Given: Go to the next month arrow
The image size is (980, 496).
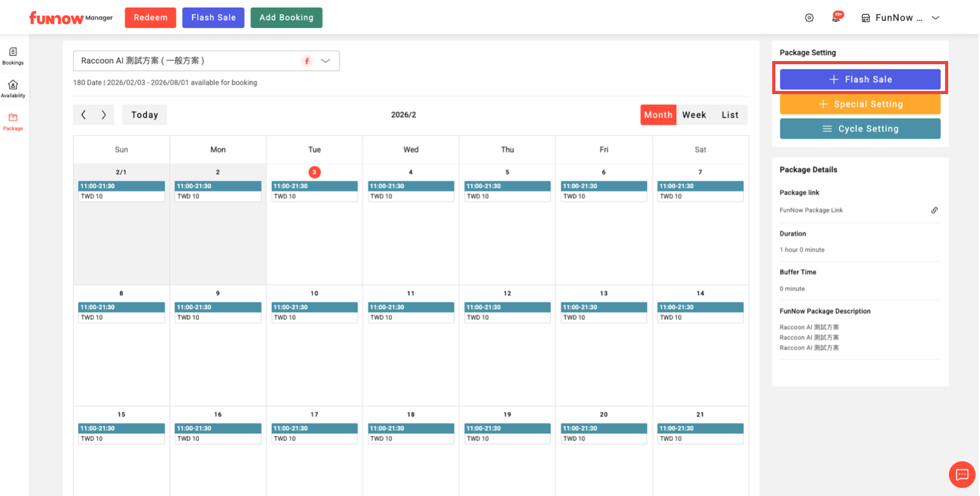Looking at the screenshot, I should point(104,115).
